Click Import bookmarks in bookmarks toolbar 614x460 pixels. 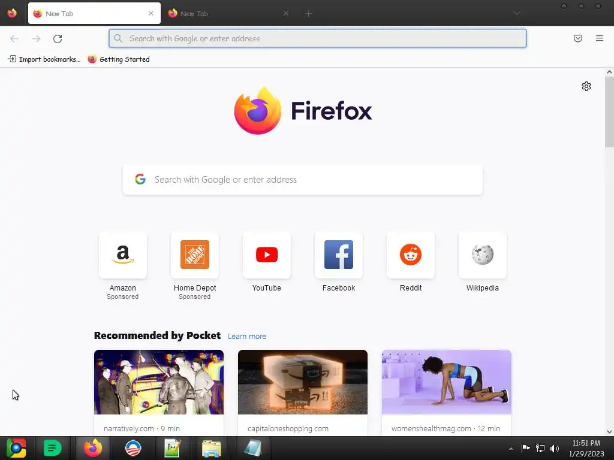[x=44, y=59]
